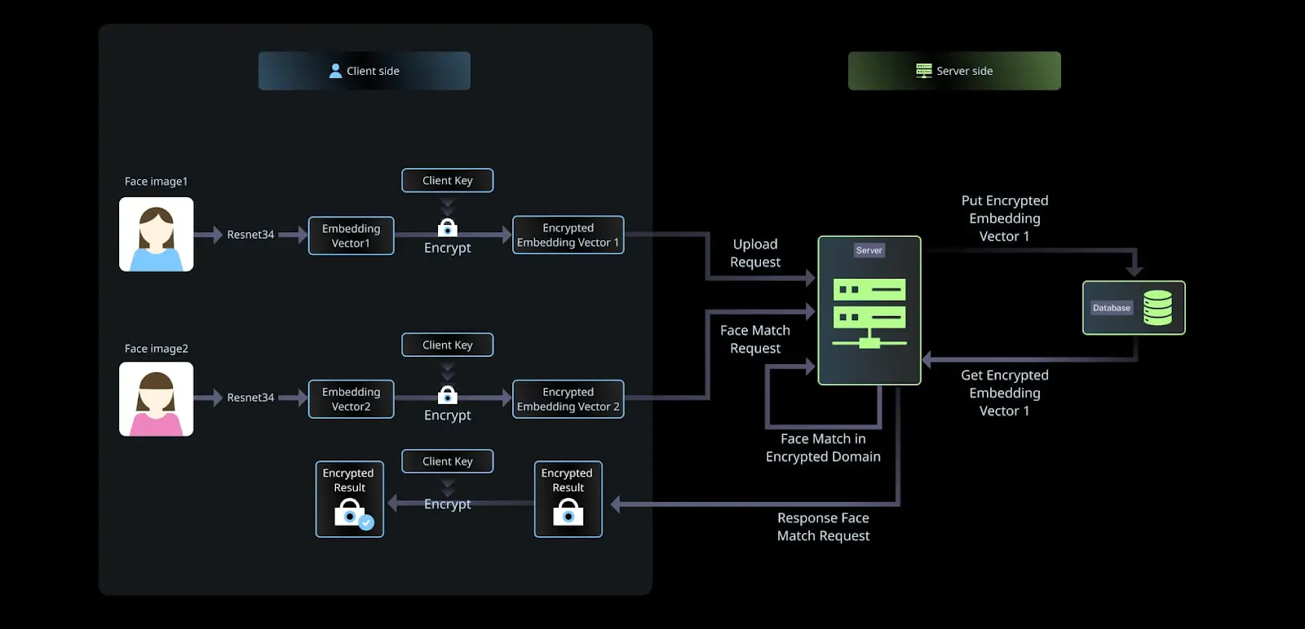Click the server icon in Server side header
This screenshot has height=629, width=1305.
coord(923,71)
